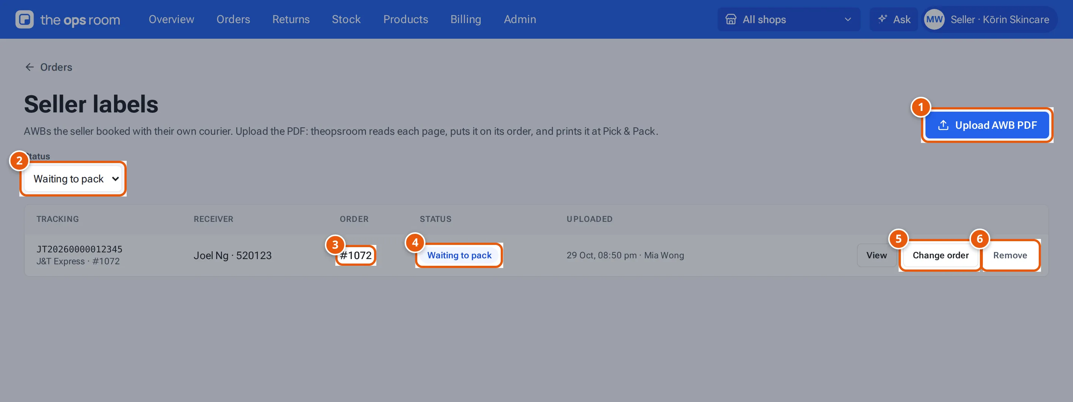This screenshot has width=1073, height=402.
Task: Click J&T Express · #1072 subtext
Action: coord(78,261)
